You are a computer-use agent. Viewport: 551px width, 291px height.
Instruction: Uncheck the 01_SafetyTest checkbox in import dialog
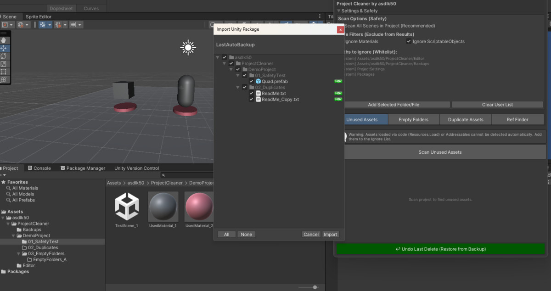[245, 75]
